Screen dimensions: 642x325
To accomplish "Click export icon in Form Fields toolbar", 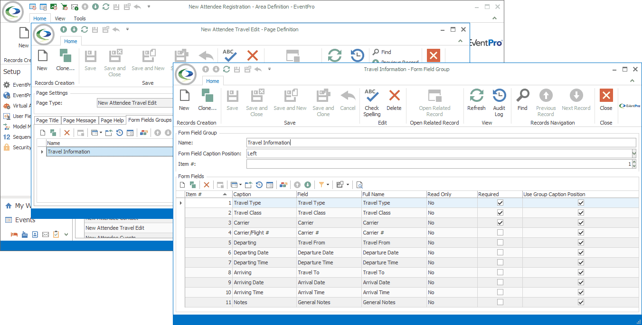I will [x=249, y=185].
